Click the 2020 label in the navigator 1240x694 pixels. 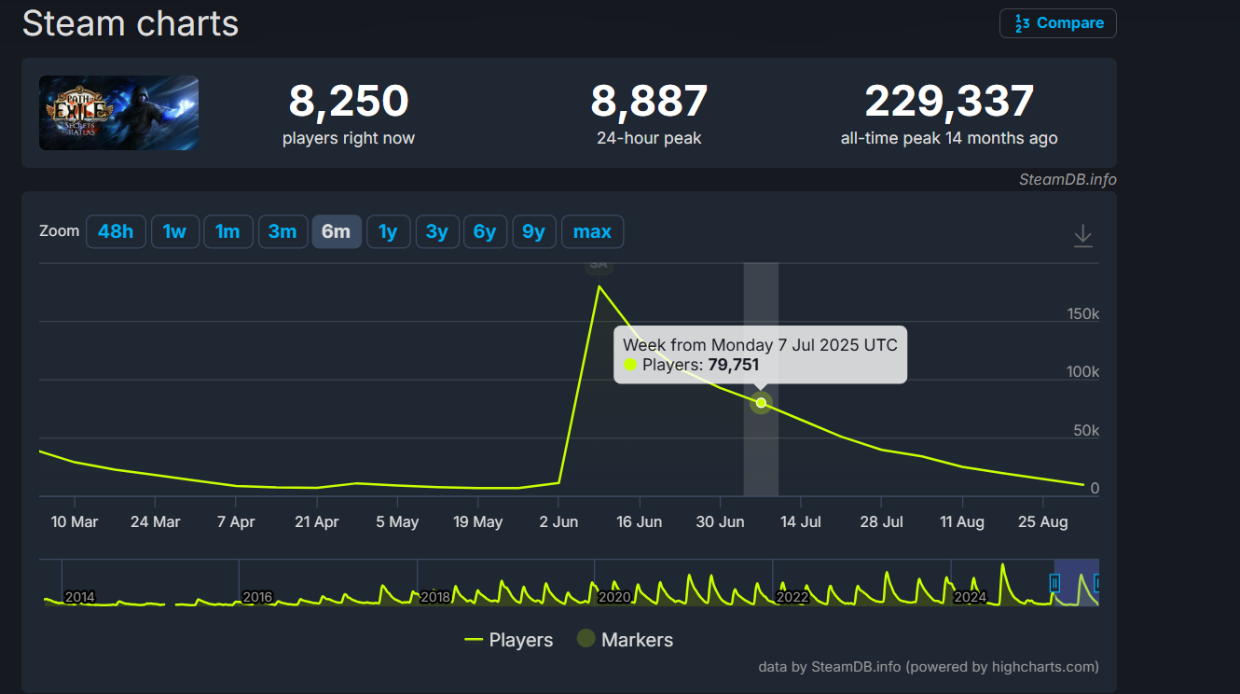[614, 597]
